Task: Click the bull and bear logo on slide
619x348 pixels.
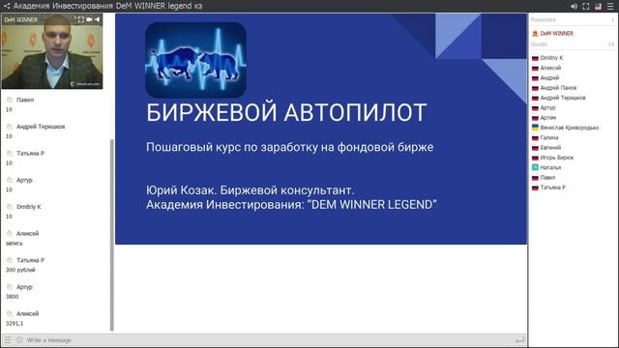Action: pyautogui.click(x=195, y=60)
